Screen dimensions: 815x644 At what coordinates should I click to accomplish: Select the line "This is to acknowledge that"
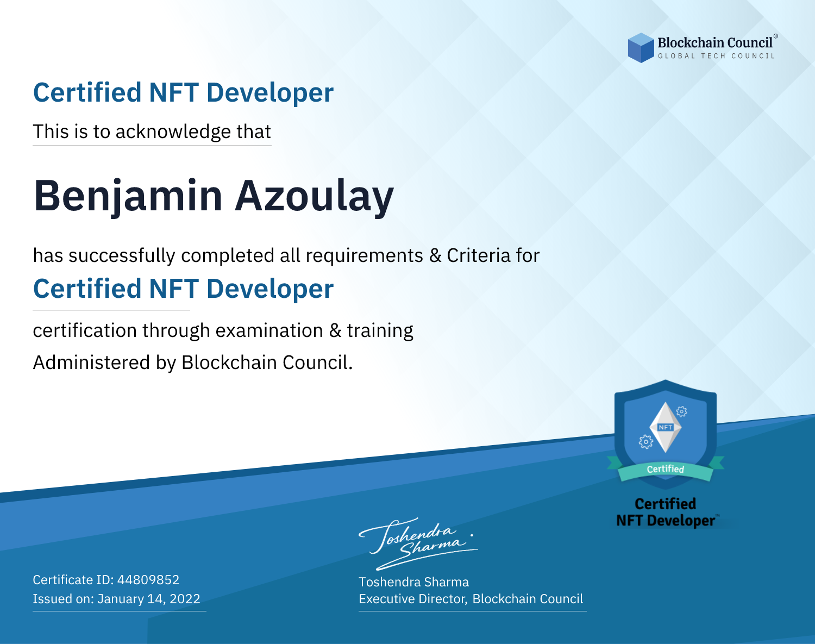(x=152, y=132)
